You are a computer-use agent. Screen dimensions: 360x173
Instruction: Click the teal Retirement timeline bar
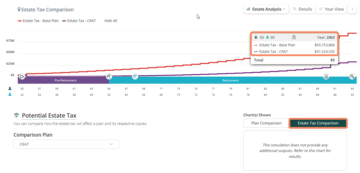tap(230, 80)
